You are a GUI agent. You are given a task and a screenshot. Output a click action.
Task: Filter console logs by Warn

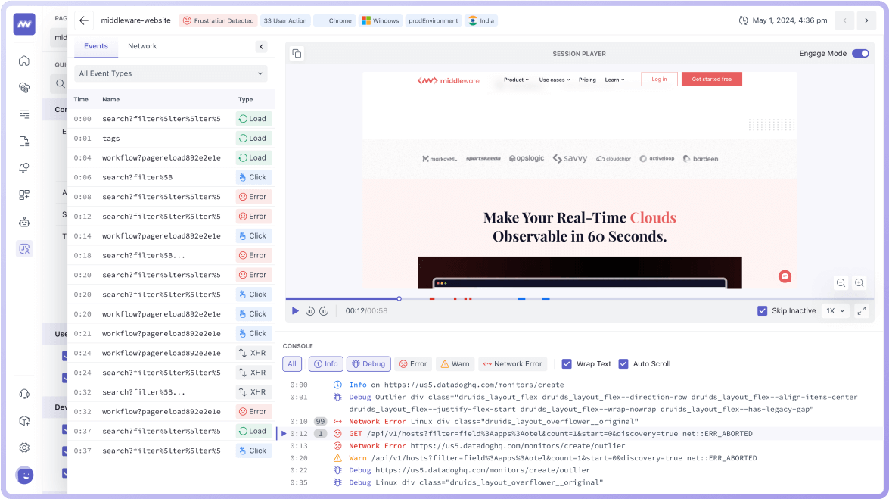(455, 364)
